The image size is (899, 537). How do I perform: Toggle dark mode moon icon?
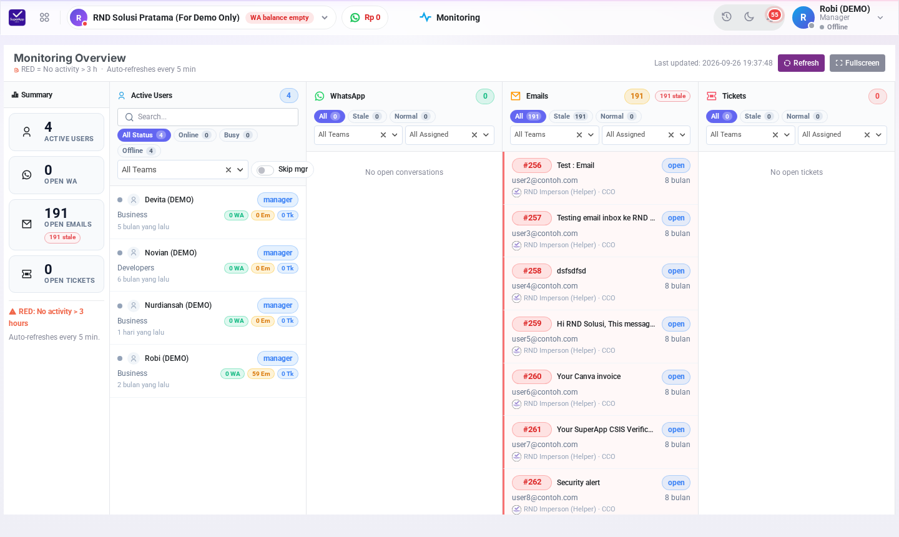coord(749,17)
